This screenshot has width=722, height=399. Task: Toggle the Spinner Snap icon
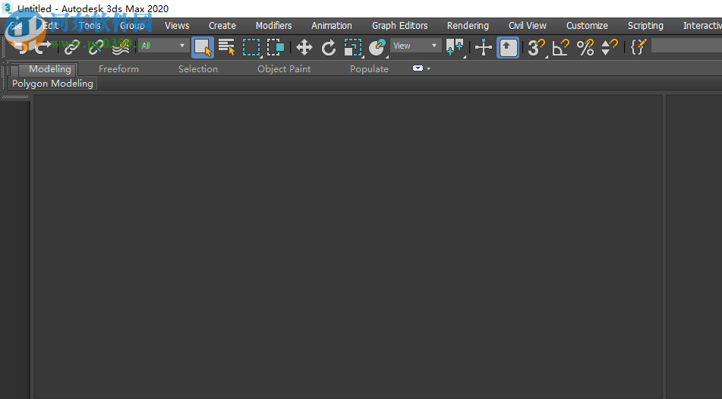(x=609, y=47)
